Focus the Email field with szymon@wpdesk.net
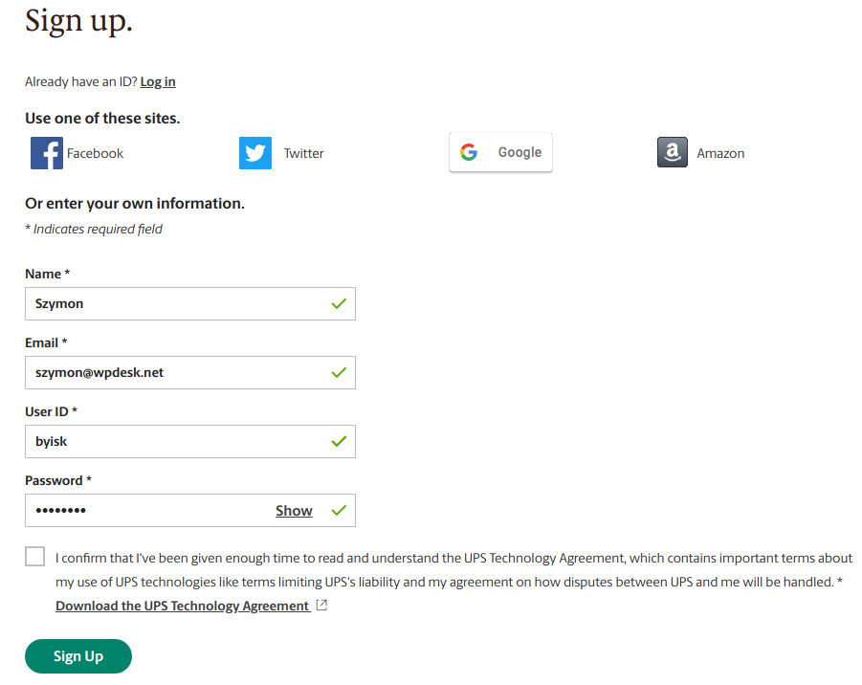The height and width of the screenshot is (685, 862). click(x=190, y=373)
